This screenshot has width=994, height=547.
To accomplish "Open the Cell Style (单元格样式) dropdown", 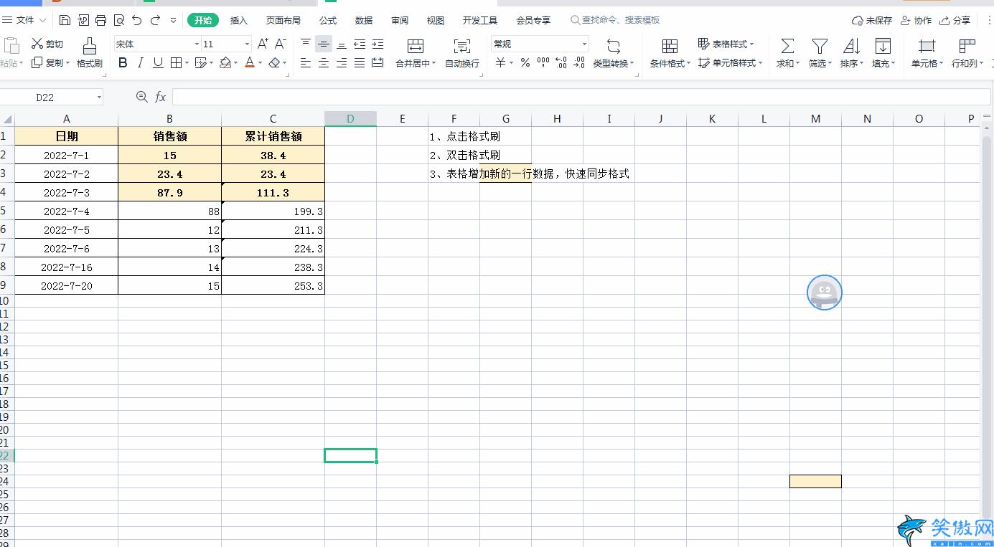I will point(730,63).
